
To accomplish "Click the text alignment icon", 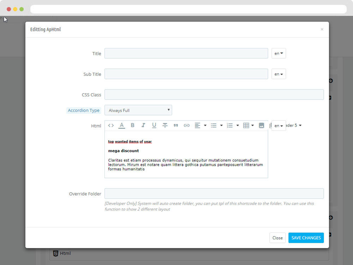I will tap(197, 125).
